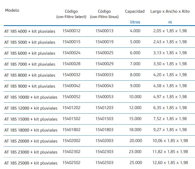Click dimensions 4,58 x 1,85 x 1,98
This screenshot has width=195, height=169.
pyautogui.click(x=170, y=86)
